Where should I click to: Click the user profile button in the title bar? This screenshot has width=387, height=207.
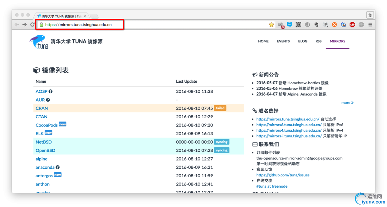click(x=370, y=15)
